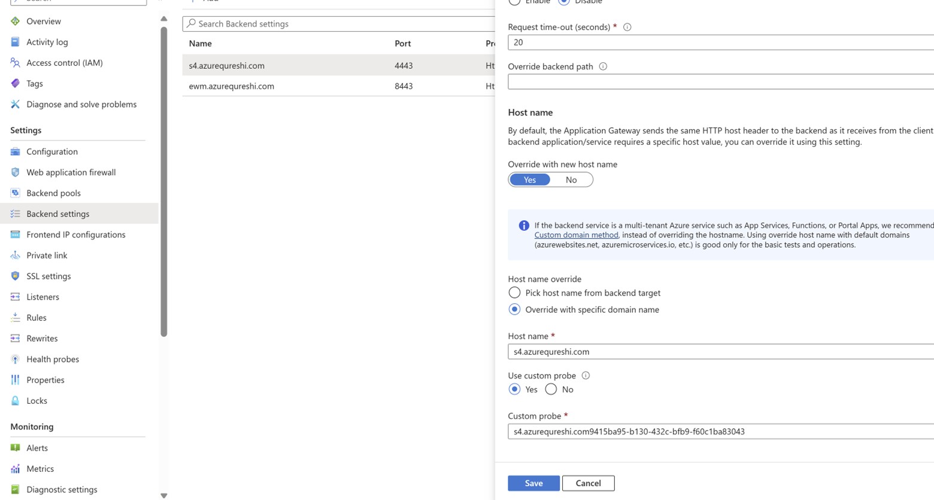The image size is (934, 500).
Task: Click info icon next to Use custom probe
Action: point(586,376)
